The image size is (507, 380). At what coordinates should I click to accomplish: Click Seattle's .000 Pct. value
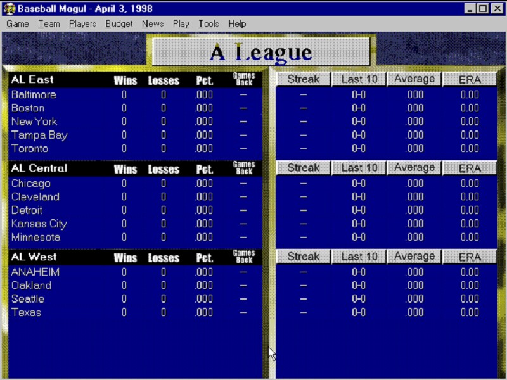point(203,299)
